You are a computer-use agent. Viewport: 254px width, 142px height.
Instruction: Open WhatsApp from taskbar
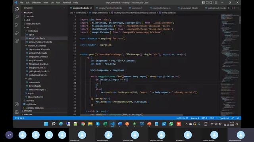tap(171, 124)
